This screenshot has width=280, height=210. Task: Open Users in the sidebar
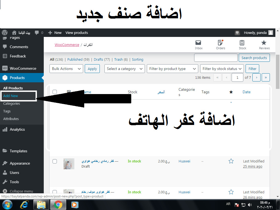[x=14, y=173]
